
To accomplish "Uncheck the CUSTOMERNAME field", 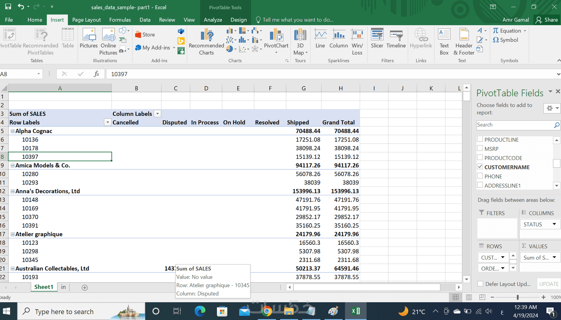I will click(480, 167).
